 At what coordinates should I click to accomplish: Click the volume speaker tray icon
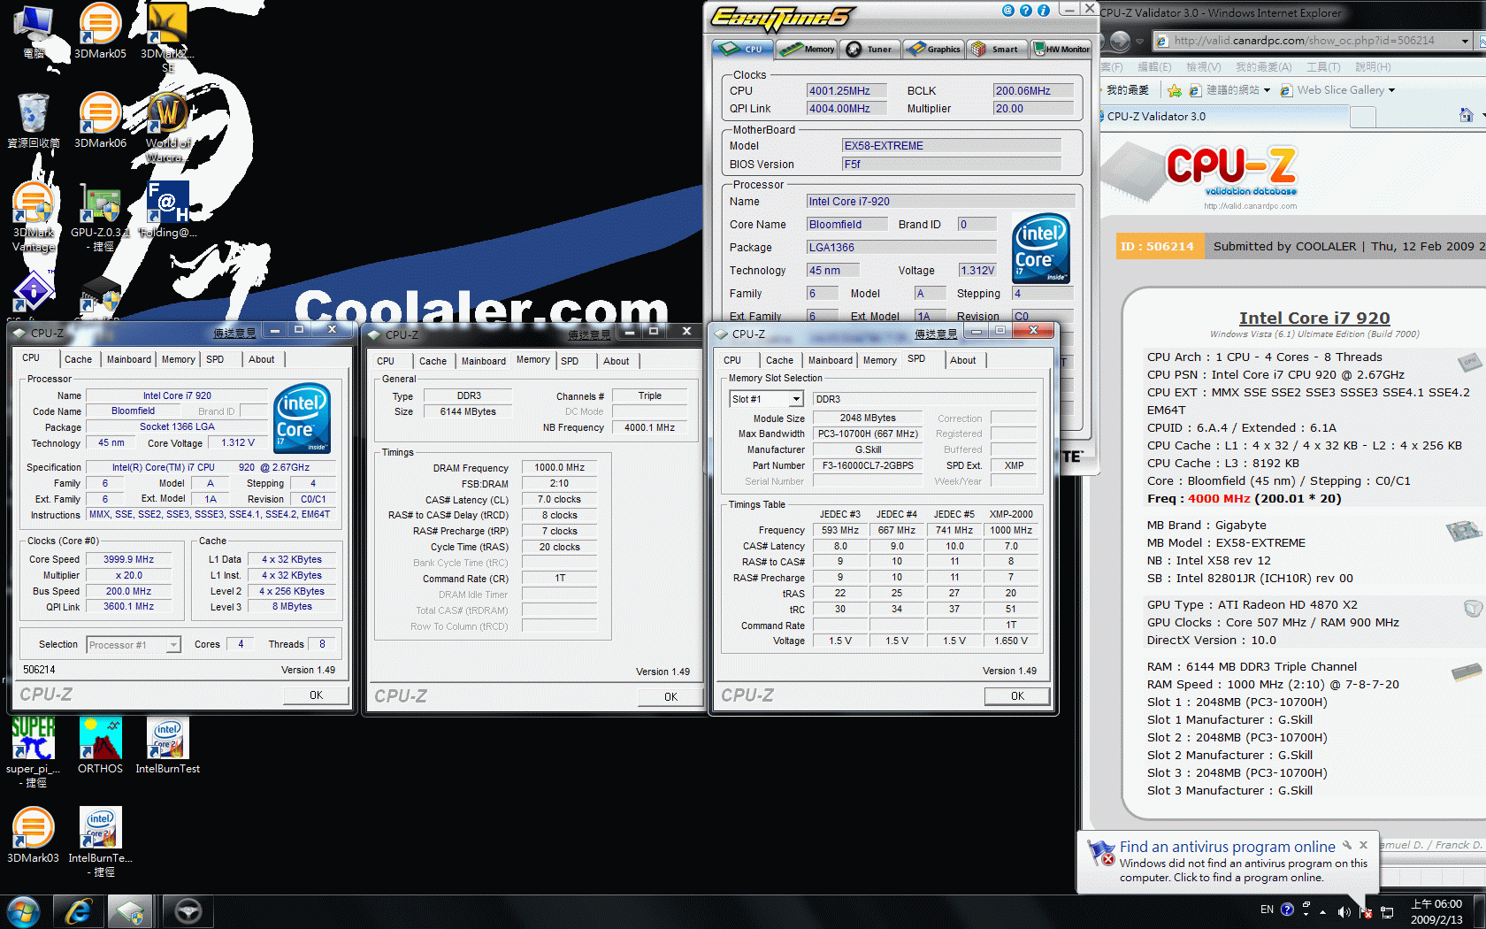(x=1344, y=911)
